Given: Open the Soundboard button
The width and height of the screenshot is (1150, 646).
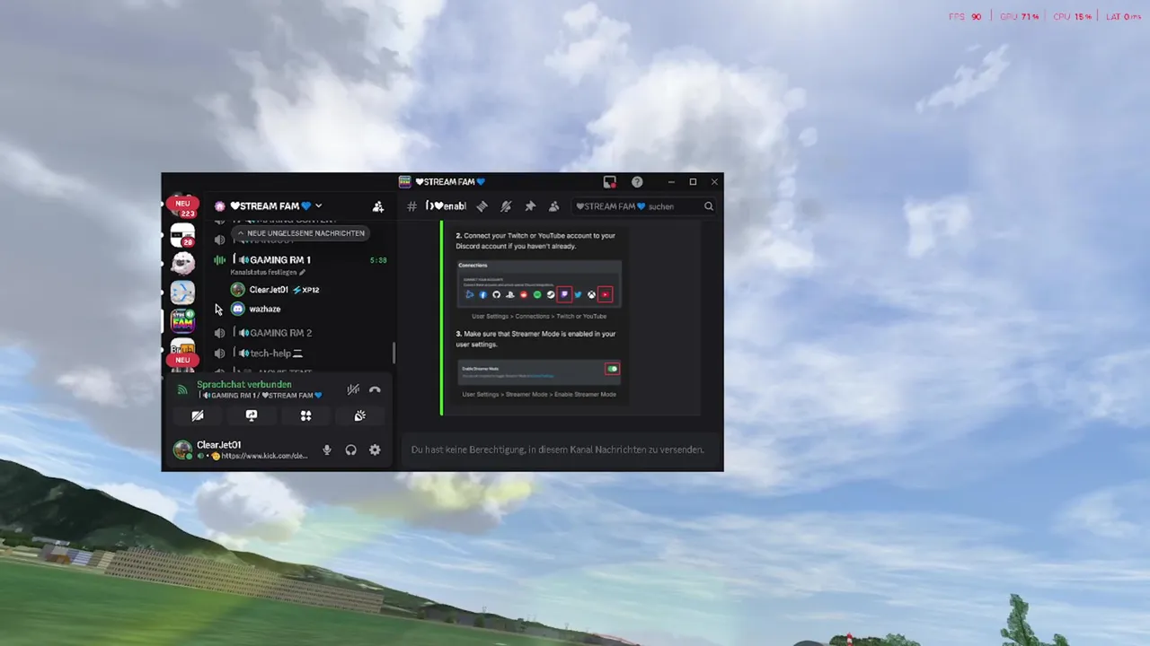Looking at the screenshot, I should (359, 415).
